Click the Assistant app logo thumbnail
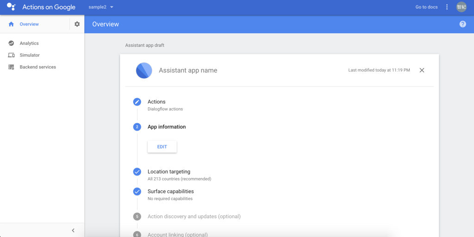The width and height of the screenshot is (474, 237). [x=144, y=70]
